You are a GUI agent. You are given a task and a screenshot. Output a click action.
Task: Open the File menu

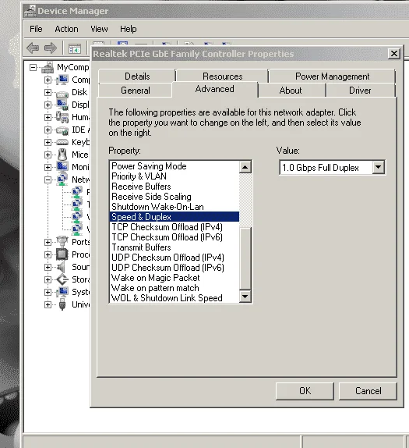click(x=36, y=29)
